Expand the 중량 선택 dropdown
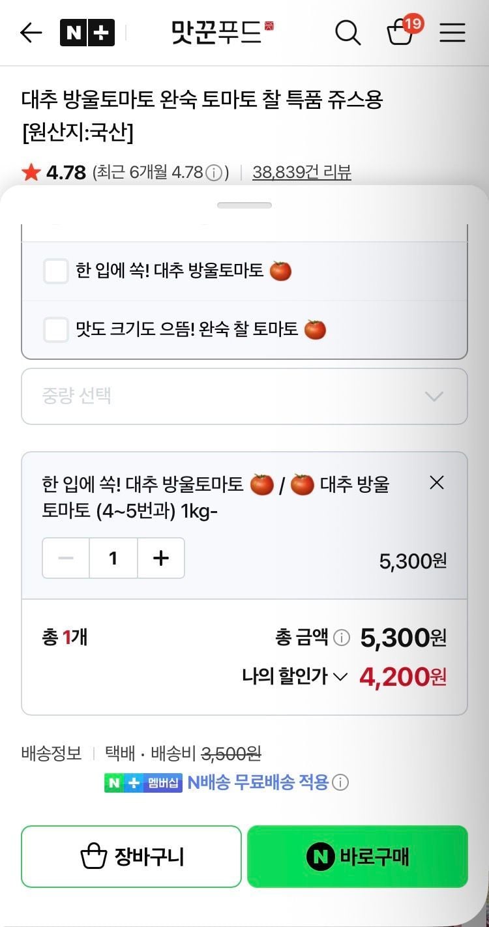 pyautogui.click(x=244, y=396)
